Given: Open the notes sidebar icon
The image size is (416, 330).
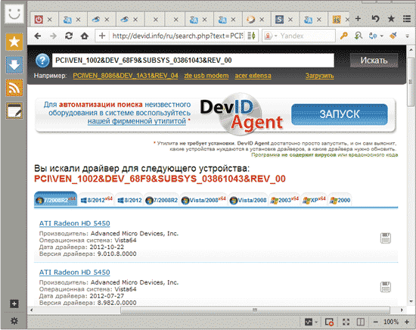Looking at the screenshot, I should [x=14, y=111].
